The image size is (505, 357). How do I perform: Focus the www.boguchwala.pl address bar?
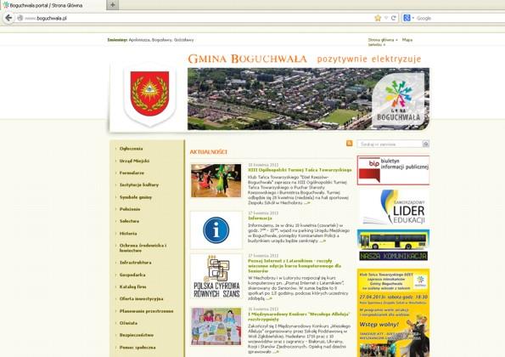coord(194,18)
